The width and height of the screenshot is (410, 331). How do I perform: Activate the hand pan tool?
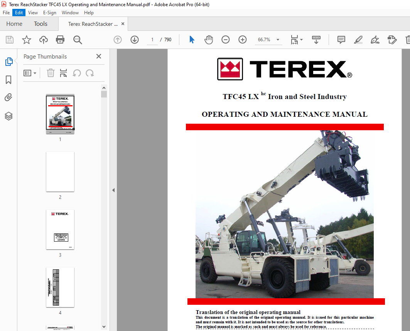208,40
